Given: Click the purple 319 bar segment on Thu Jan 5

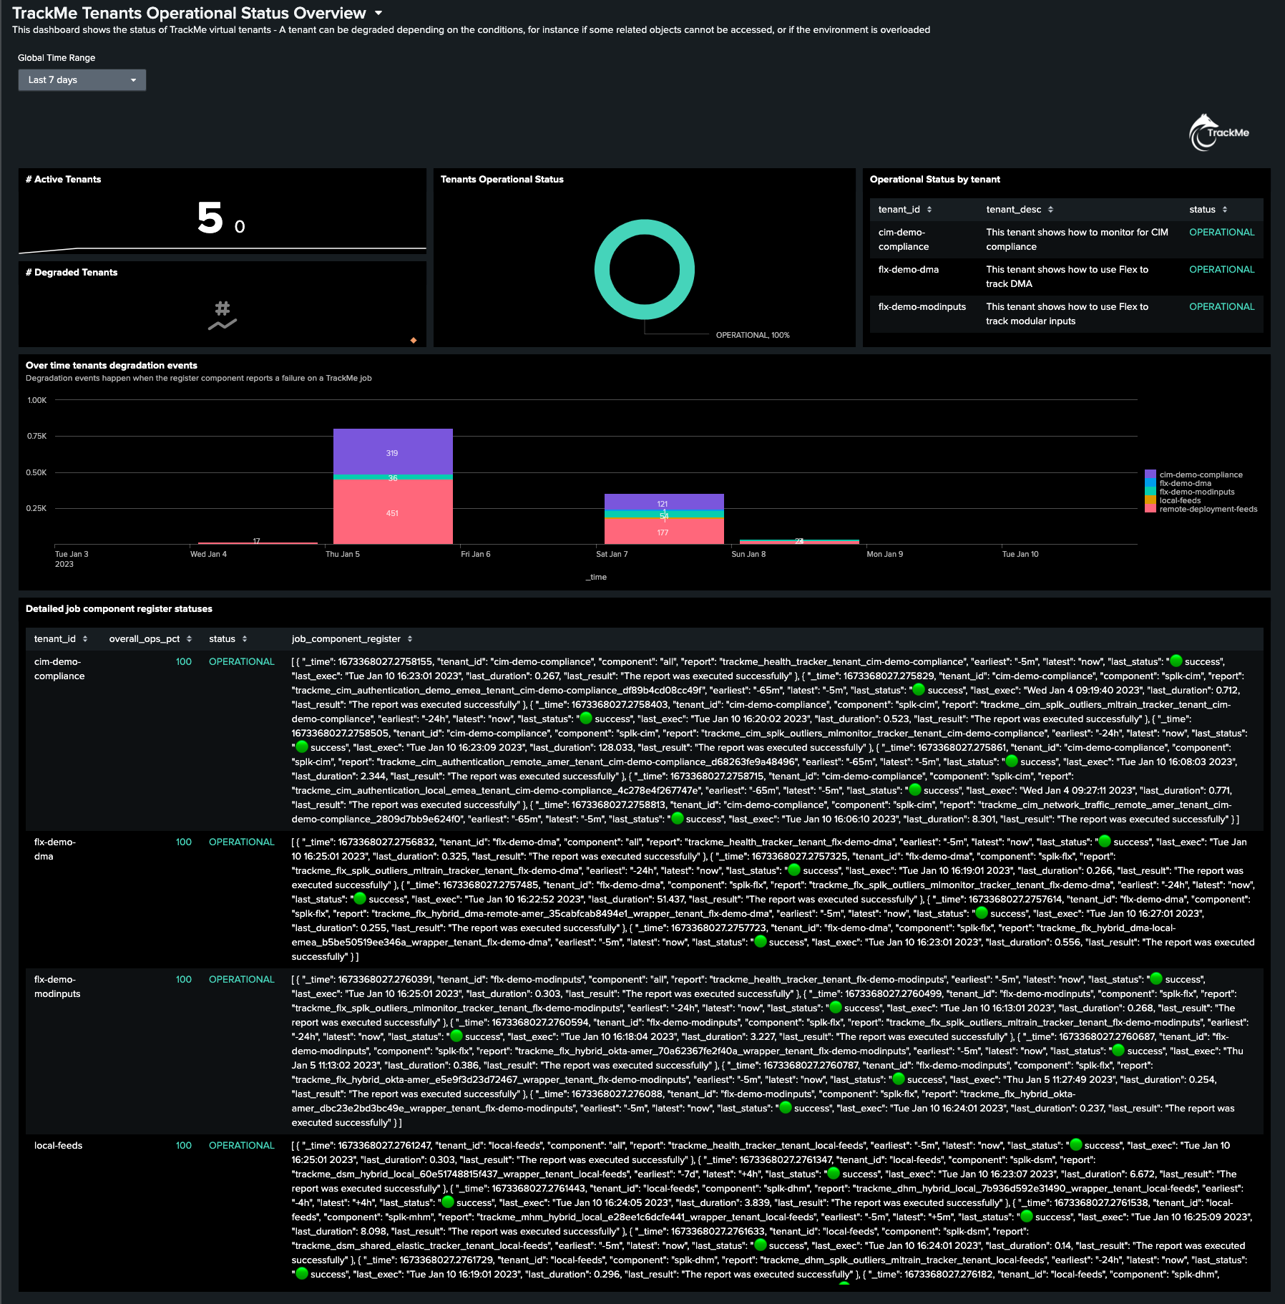Looking at the screenshot, I should (393, 452).
